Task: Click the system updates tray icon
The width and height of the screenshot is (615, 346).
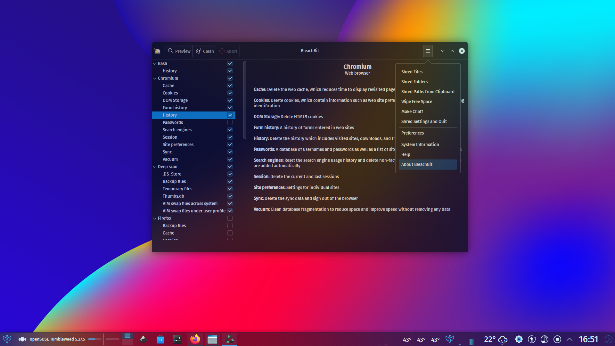Action: [x=532, y=339]
